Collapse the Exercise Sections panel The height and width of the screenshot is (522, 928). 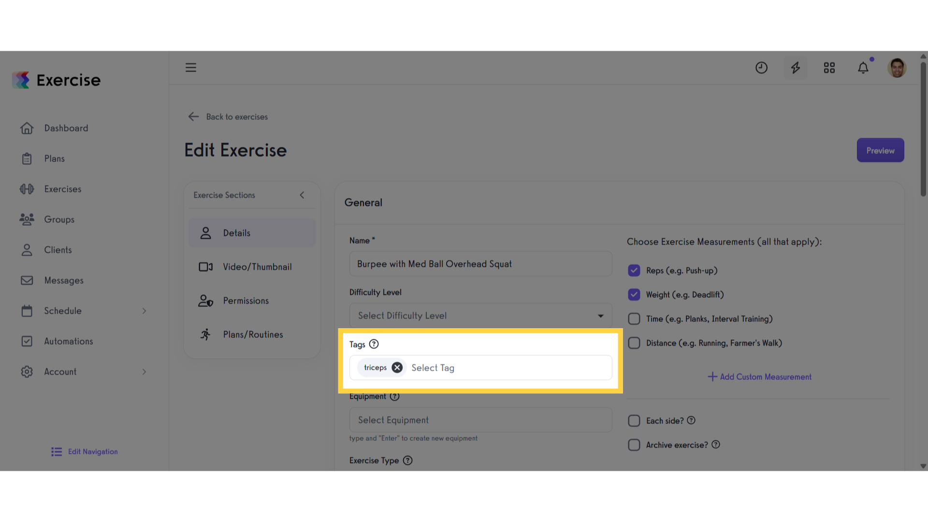[x=302, y=195]
